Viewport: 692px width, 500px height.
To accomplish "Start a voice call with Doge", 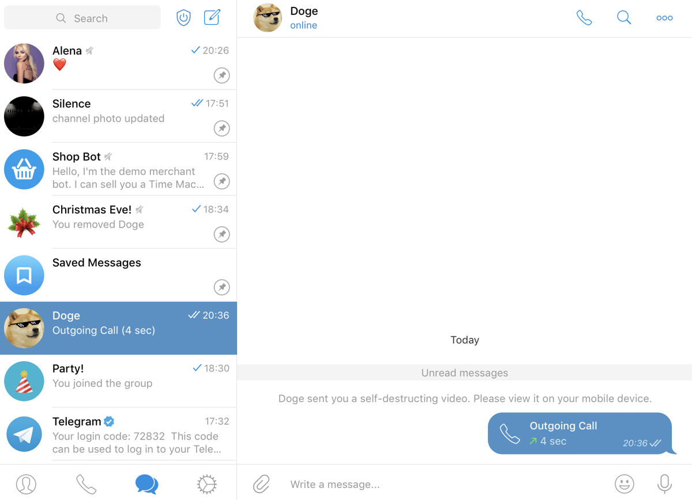I will point(584,18).
